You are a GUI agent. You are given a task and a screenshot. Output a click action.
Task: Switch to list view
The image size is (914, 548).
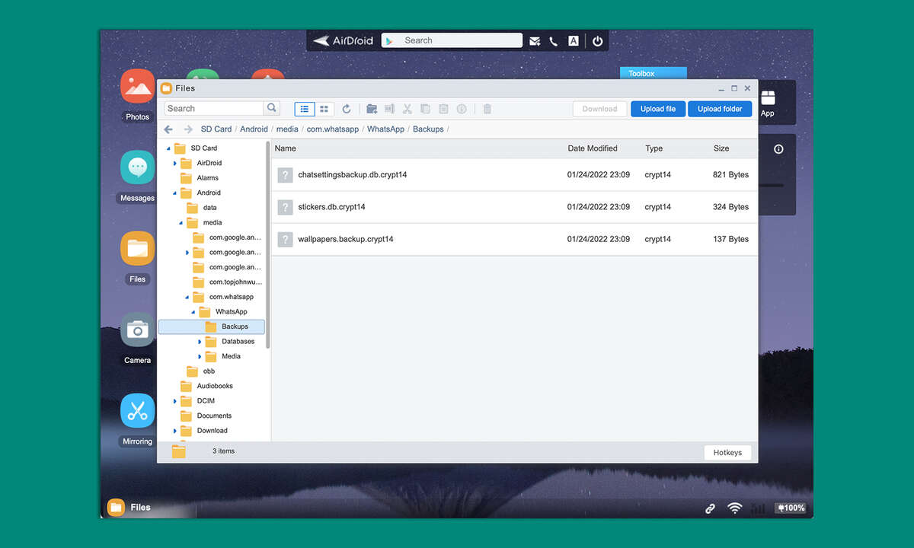[305, 109]
